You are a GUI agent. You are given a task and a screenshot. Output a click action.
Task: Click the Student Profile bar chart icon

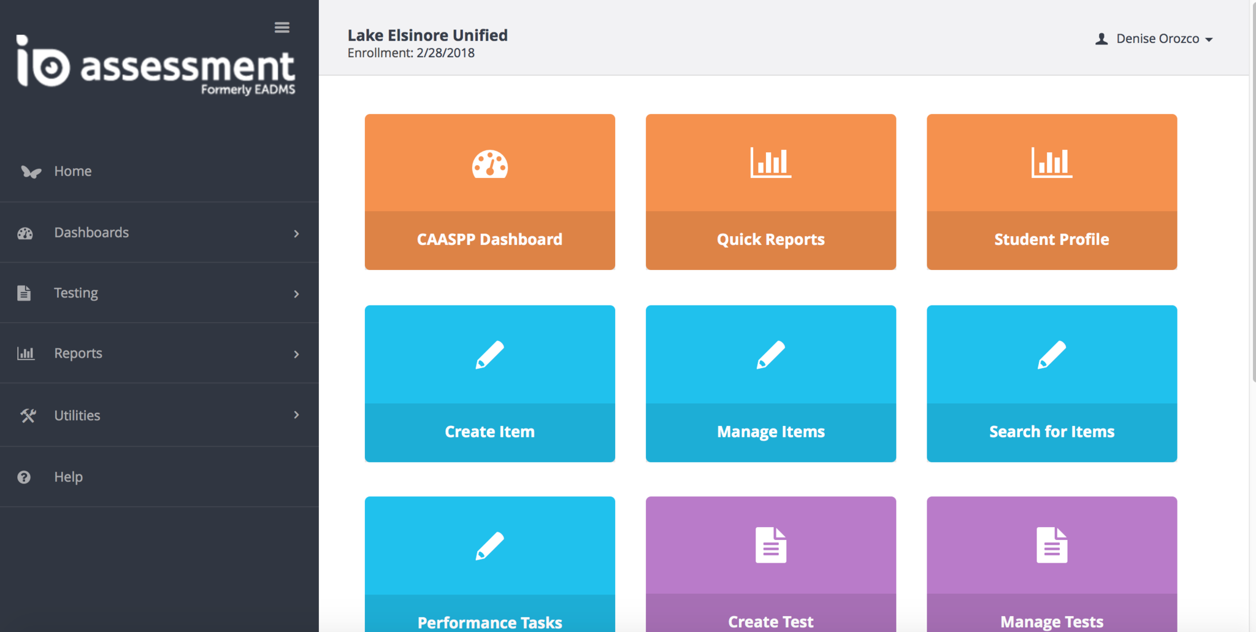click(x=1051, y=163)
